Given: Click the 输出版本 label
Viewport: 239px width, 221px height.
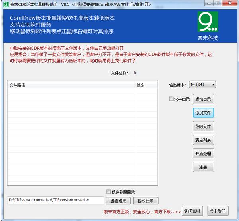Looking at the screenshot, I should (x=177, y=85).
